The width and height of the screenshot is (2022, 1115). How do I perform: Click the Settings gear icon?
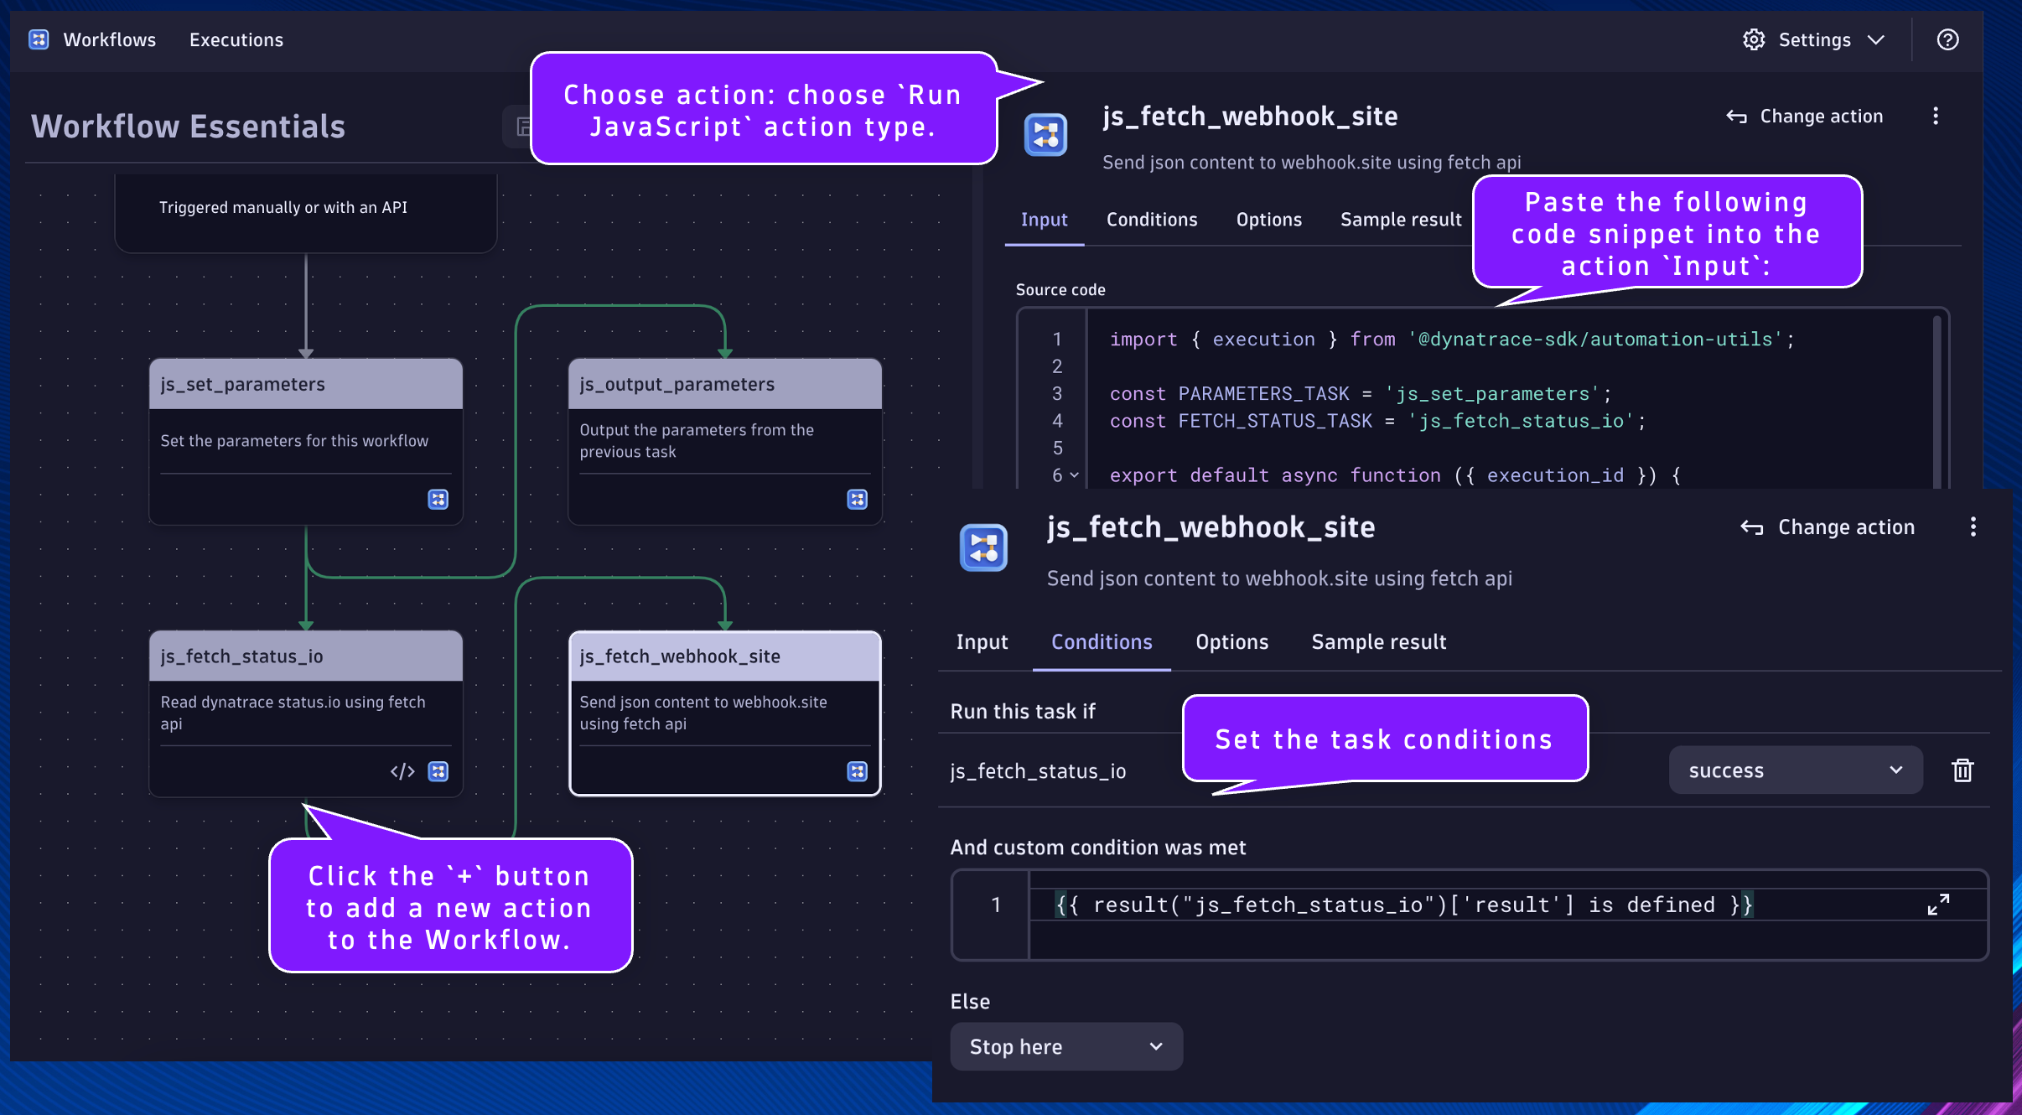coord(1754,39)
